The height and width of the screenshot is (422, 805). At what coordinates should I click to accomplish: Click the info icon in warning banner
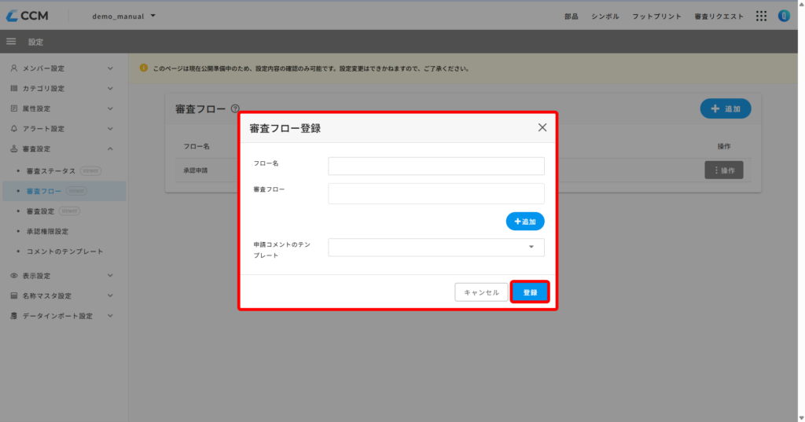pos(144,68)
